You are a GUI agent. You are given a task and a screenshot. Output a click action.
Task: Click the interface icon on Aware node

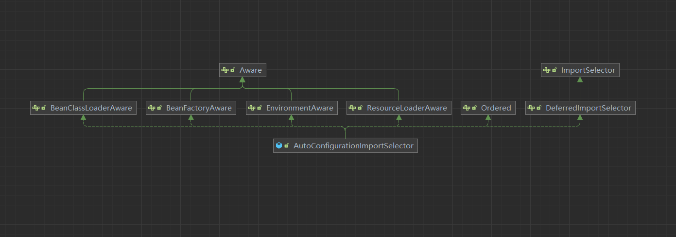tap(225, 70)
